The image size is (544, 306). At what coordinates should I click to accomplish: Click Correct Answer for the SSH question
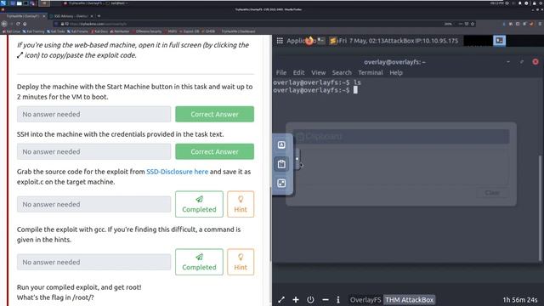click(214, 151)
